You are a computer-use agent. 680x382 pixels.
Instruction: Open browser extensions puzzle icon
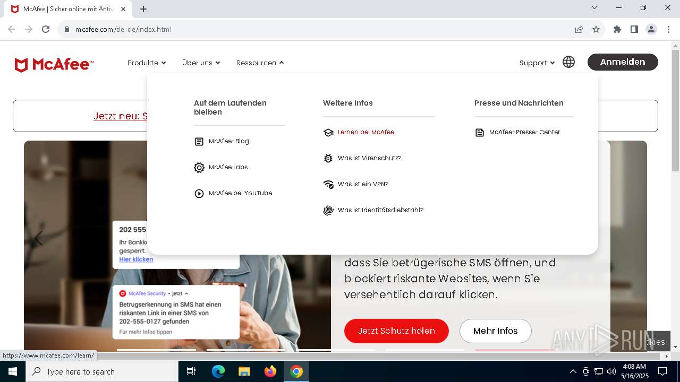(617, 29)
